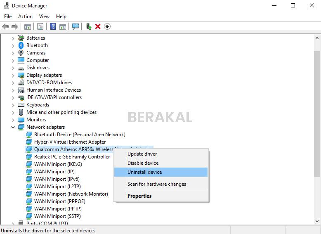Expand the Cameras node
Image resolution: width=321 pixels, height=234 pixels.
(13, 53)
